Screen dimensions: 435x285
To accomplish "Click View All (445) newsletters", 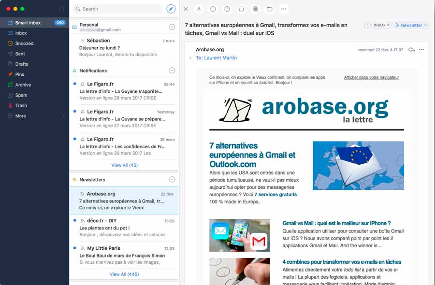I will pyautogui.click(x=124, y=274).
